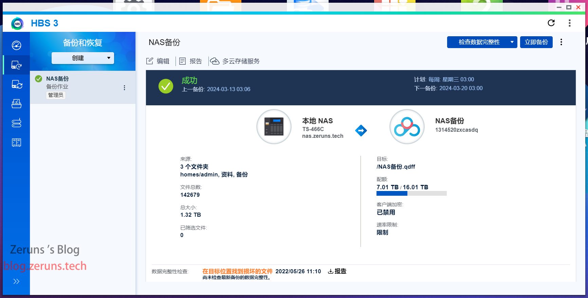Image resolution: width=588 pixels, height=298 pixels.
Task: Click total size 1.32 TB
Action: click(190, 215)
